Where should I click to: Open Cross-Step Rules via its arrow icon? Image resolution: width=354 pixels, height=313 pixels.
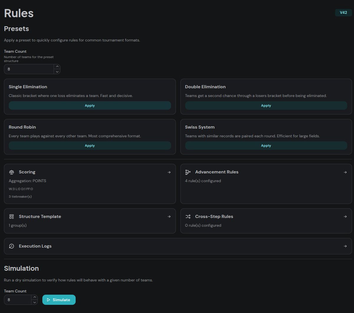pyautogui.click(x=345, y=217)
